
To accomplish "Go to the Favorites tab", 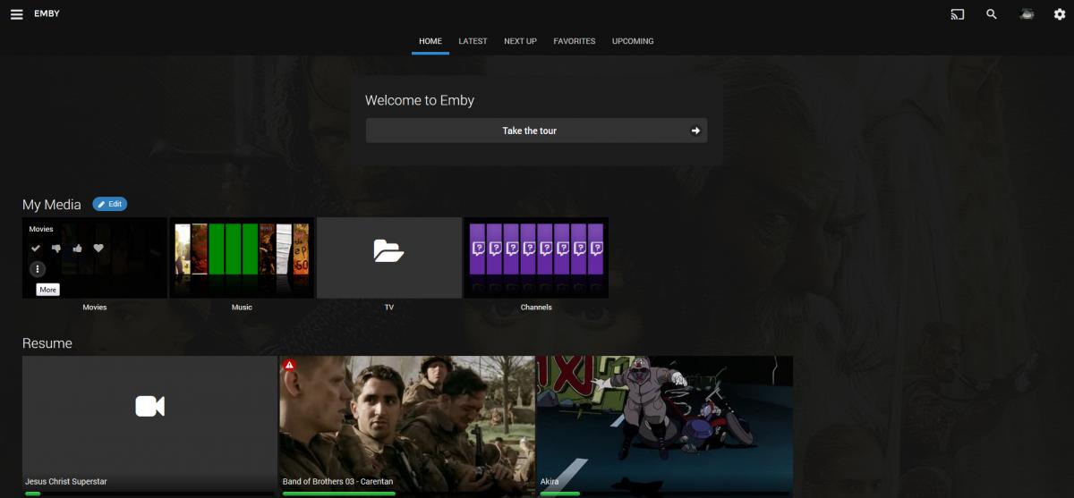I will click(575, 41).
